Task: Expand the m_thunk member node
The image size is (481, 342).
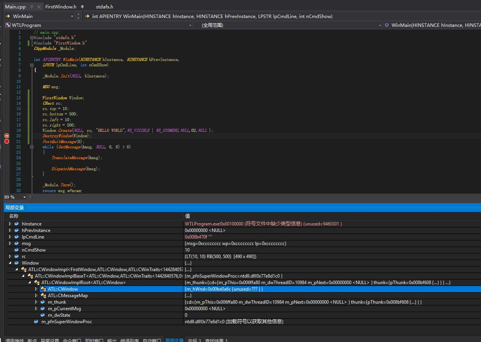Action: (36, 302)
